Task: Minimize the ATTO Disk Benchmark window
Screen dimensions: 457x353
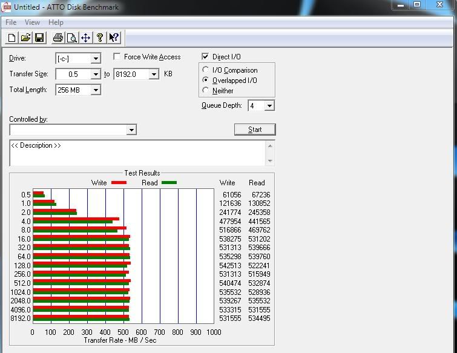Action: 401,5
